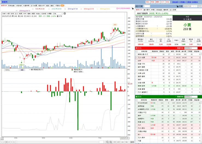
Task: Switch to 新聞 tab in right panel
Action: 153,10
